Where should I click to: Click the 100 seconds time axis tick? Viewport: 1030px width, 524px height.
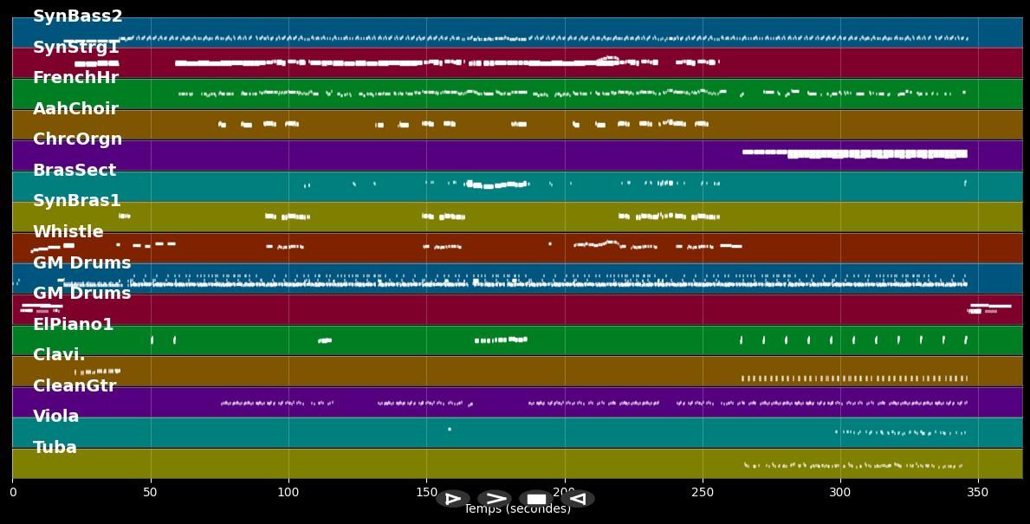[288, 492]
